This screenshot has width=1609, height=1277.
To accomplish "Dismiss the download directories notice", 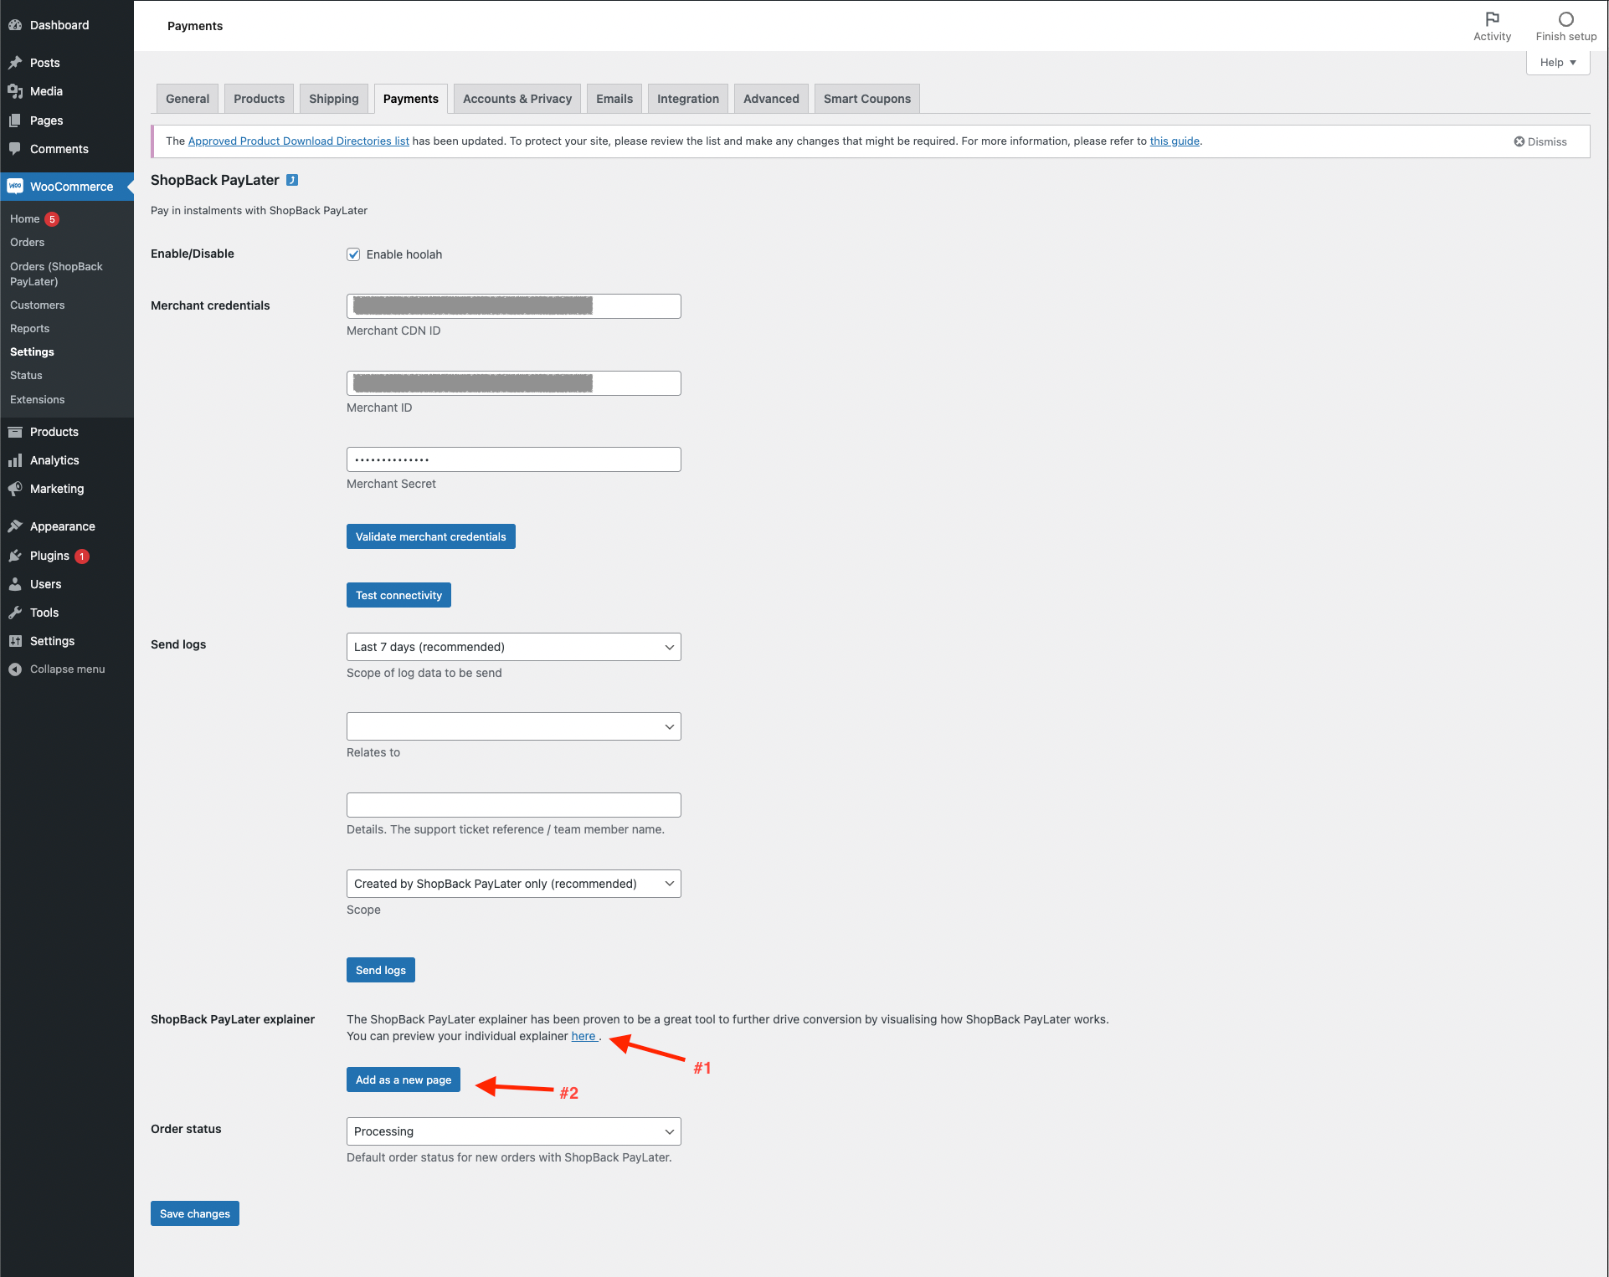I will 1540,141.
